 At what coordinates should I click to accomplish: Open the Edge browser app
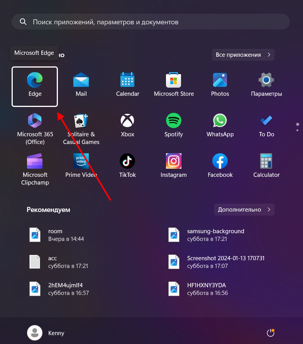(x=35, y=86)
